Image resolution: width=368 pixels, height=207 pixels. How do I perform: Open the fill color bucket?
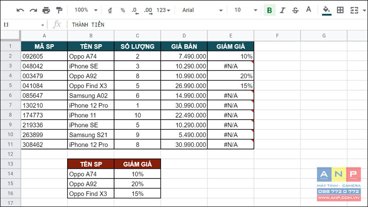(x=327, y=11)
